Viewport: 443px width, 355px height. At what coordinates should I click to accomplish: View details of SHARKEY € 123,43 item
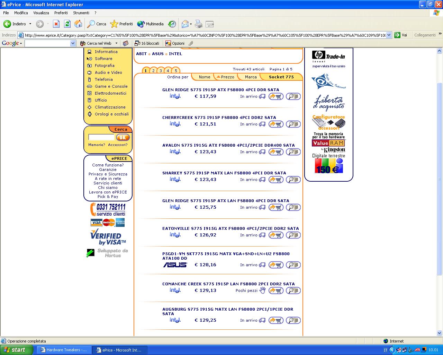coord(293,180)
